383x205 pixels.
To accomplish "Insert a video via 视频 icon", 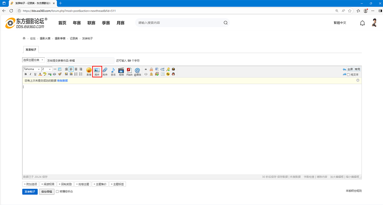I will 121,71.
